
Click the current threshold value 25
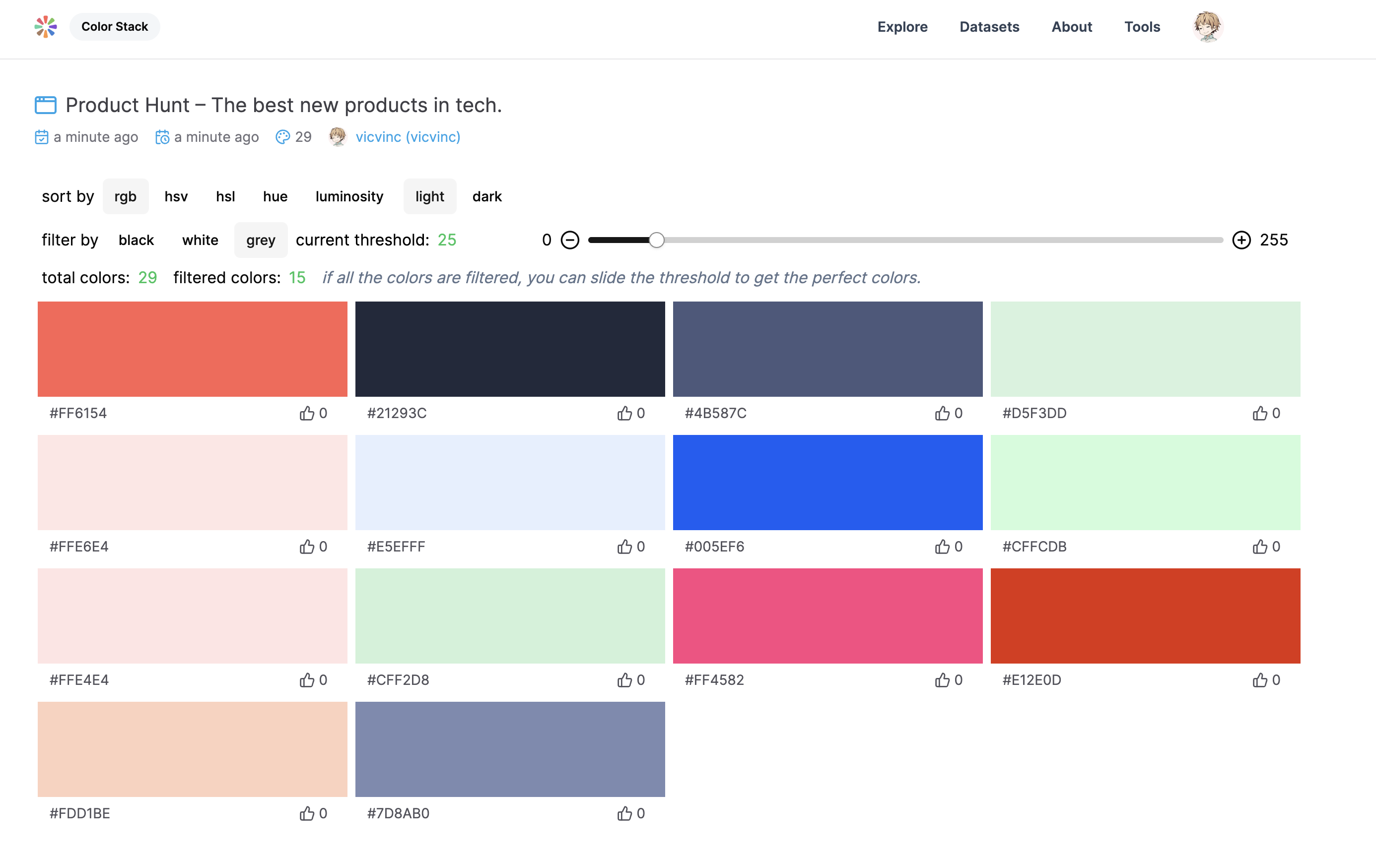(x=447, y=240)
